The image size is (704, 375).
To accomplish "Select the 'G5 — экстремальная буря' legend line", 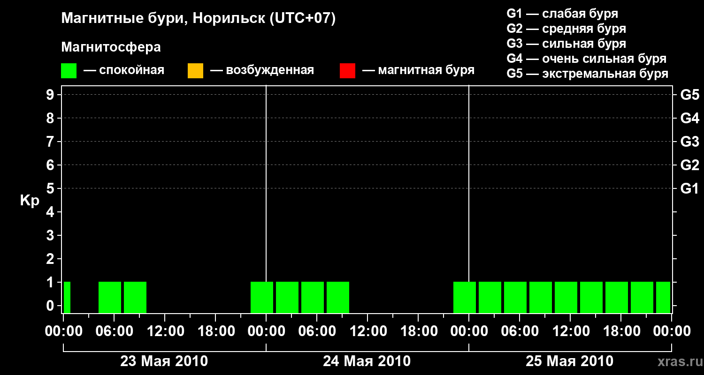I will click(x=588, y=74).
